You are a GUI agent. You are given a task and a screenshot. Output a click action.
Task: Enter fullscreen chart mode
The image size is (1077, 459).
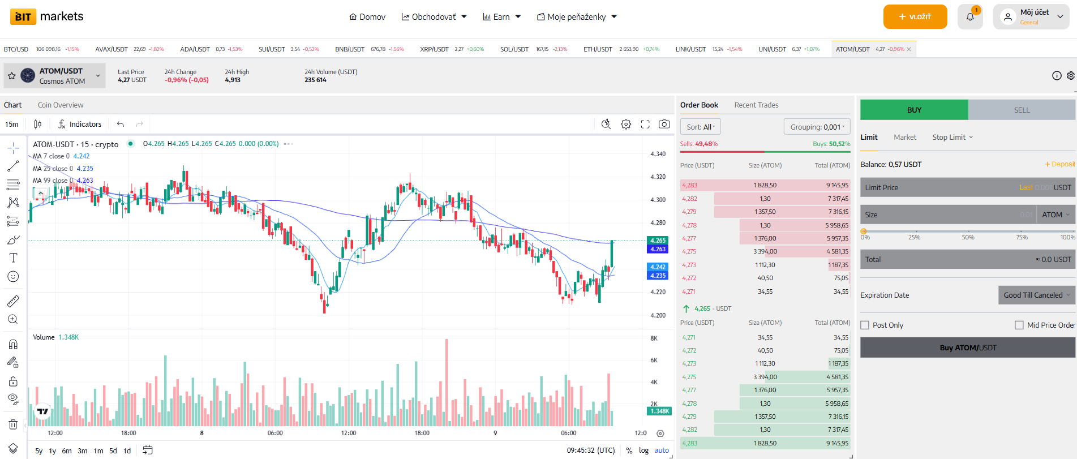coord(645,125)
